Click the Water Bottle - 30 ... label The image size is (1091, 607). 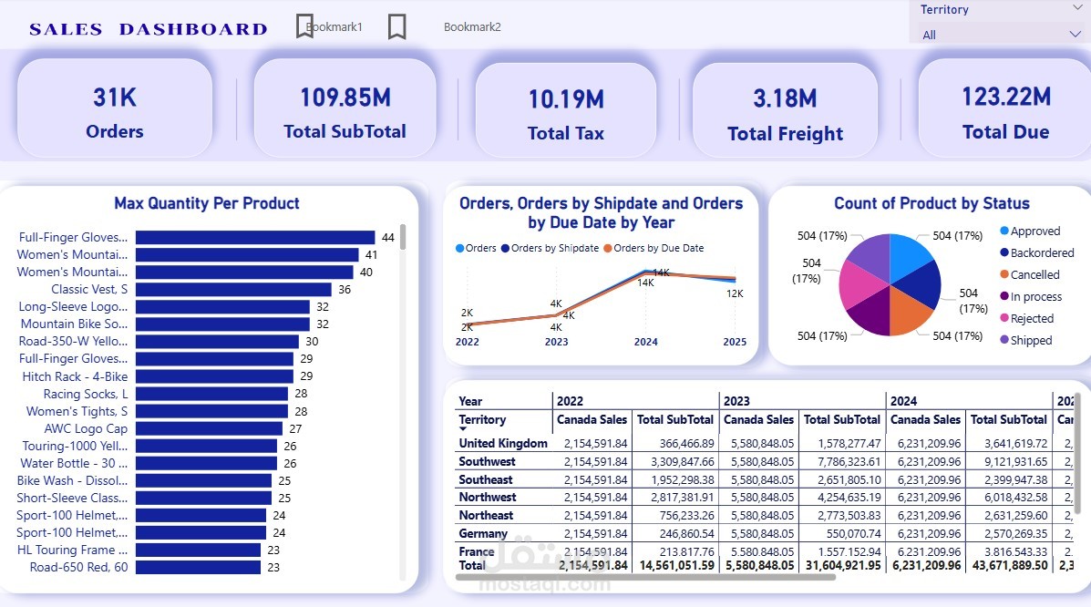click(74, 463)
